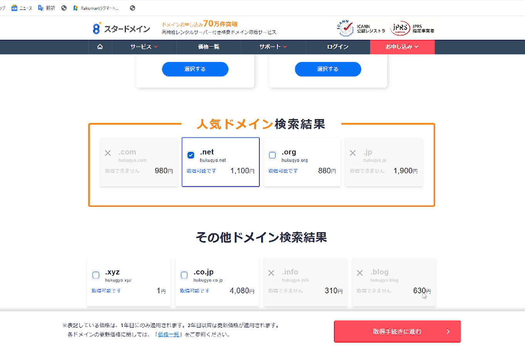Image resolution: width=525 pixels, height=348 pixels.
Task: Click the JPRS partner badge
Action: [412, 29]
